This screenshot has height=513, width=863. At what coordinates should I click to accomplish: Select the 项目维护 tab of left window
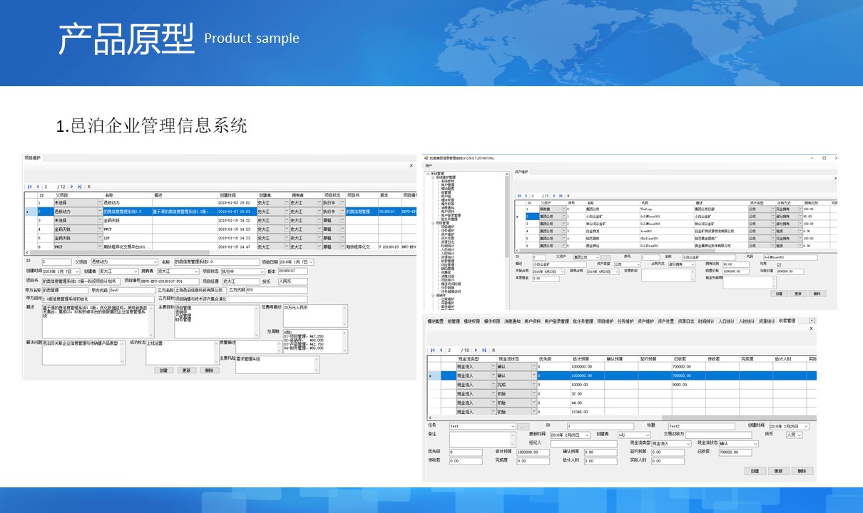pyautogui.click(x=32, y=158)
